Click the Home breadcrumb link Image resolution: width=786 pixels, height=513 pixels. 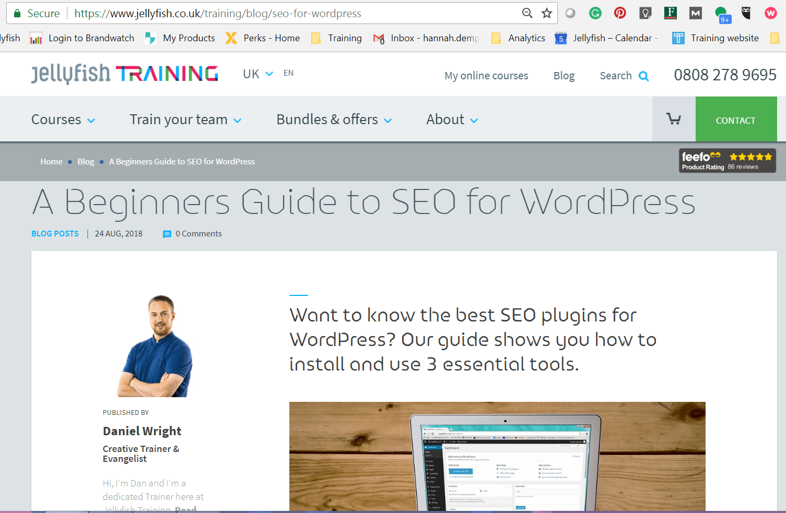[x=51, y=162]
